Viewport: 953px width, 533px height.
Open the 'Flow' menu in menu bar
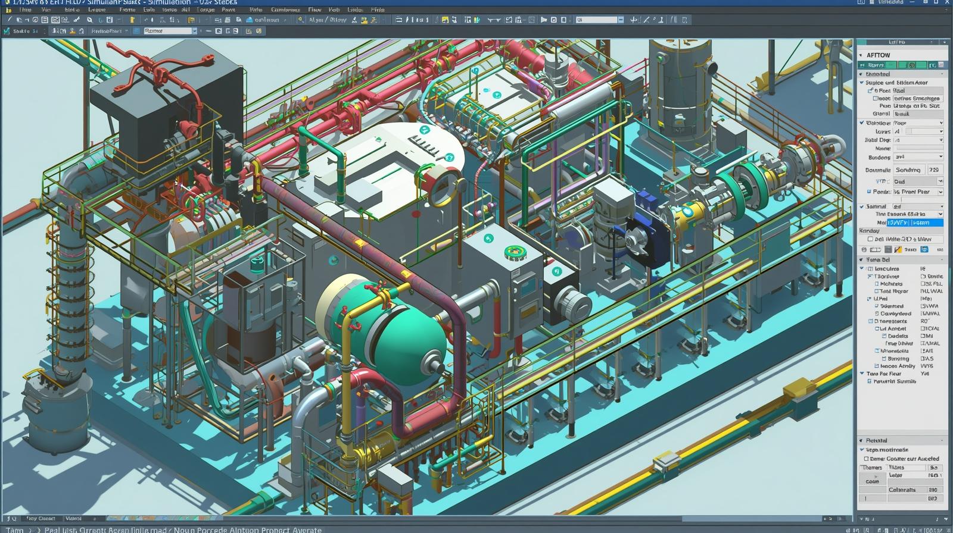coord(314,10)
